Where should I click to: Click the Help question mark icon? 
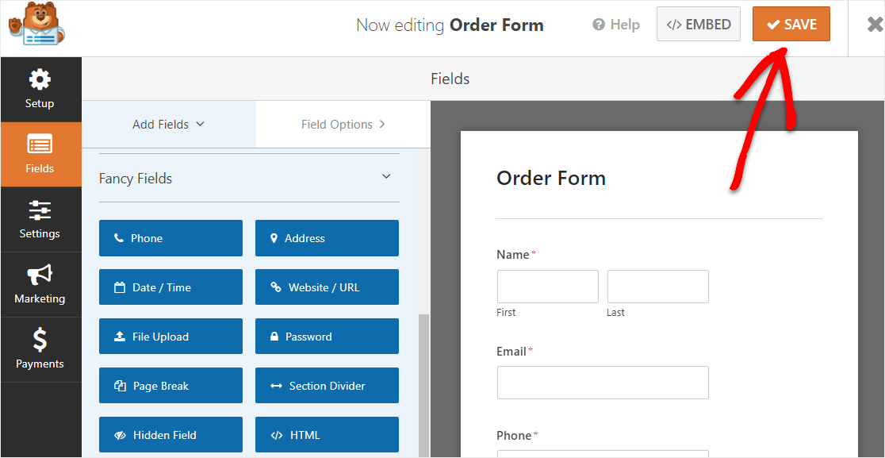(598, 25)
